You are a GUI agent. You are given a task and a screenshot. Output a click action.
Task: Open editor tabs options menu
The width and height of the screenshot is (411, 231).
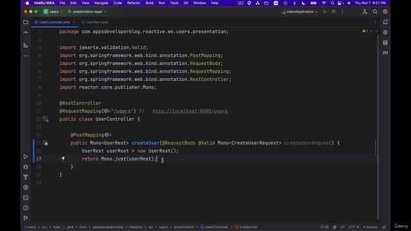coord(375,22)
